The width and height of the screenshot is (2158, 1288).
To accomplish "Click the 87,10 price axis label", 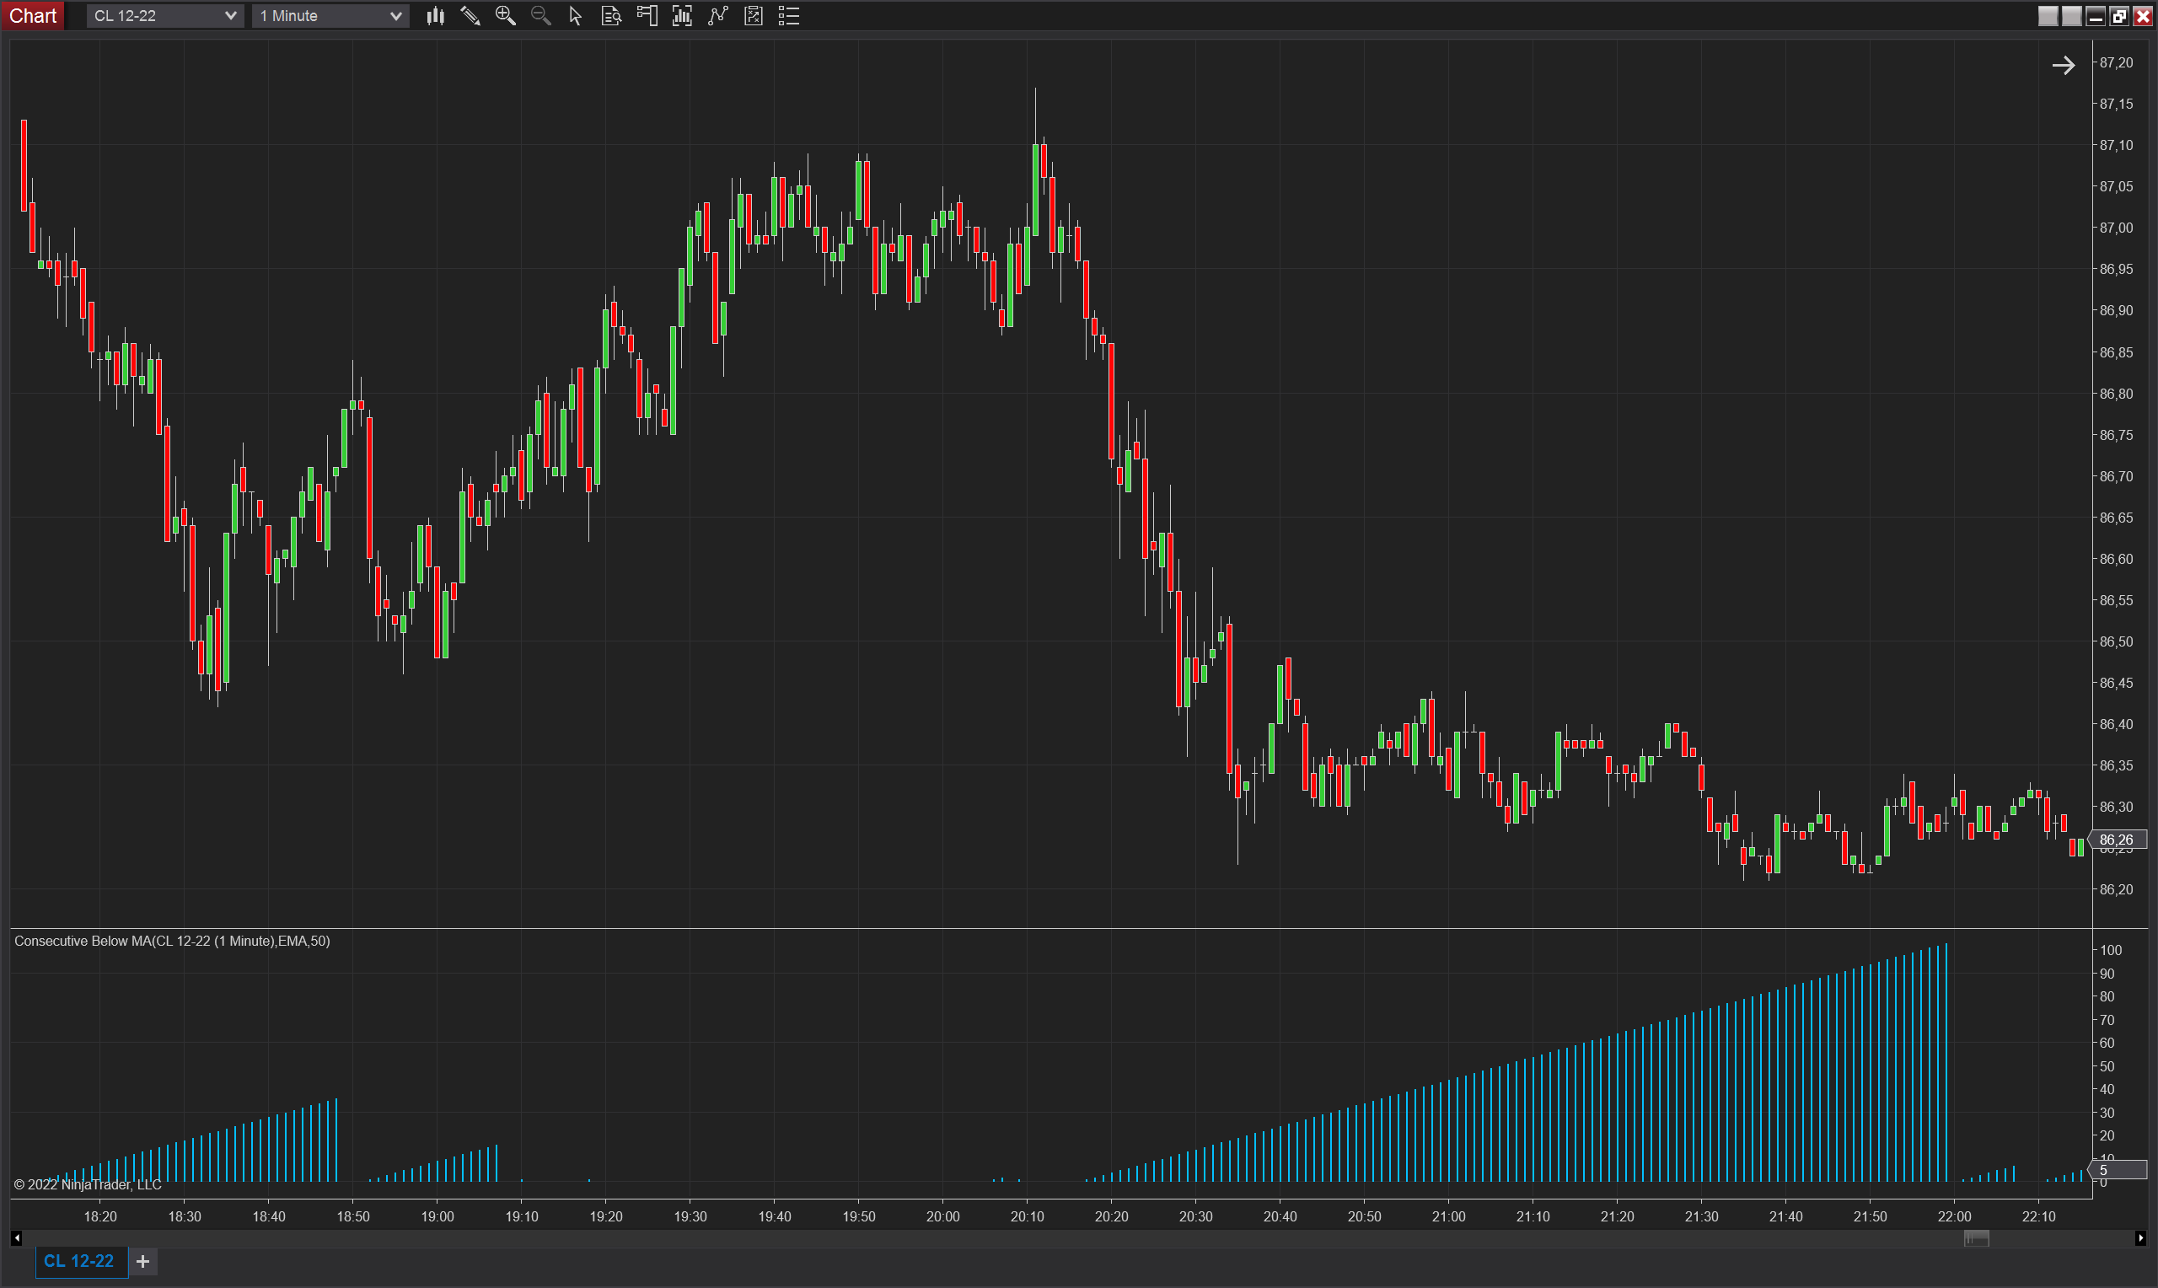I will pyautogui.click(x=2116, y=145).
